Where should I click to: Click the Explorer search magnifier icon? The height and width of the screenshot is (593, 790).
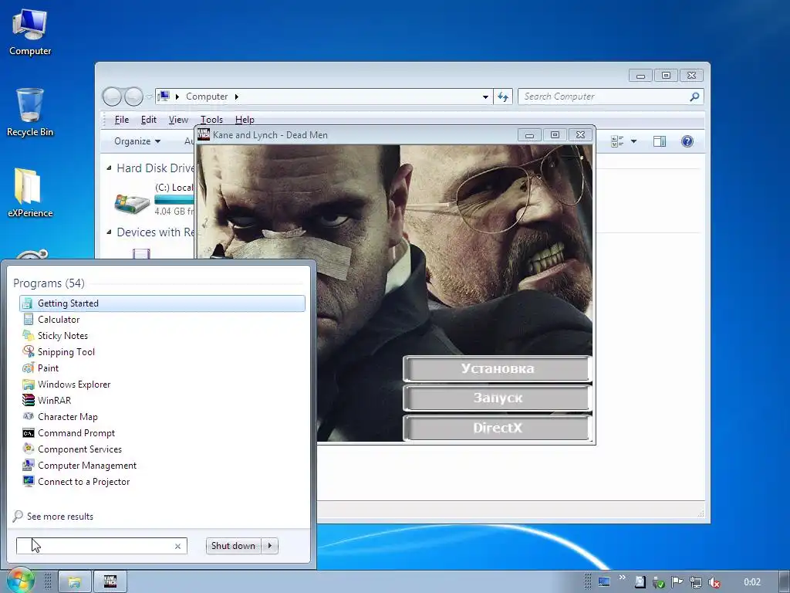pyautogui.click(x=695, y=97)
